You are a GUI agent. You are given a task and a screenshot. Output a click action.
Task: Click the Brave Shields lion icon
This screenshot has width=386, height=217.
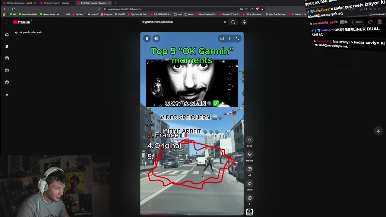(x=257, y=9)
